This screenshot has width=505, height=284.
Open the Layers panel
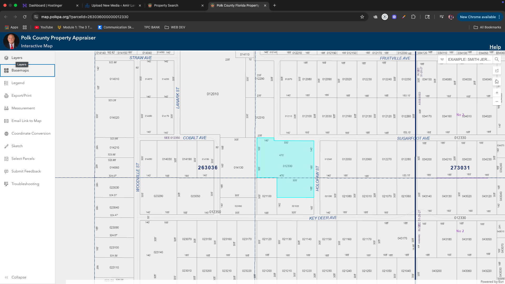coord(17,58)
